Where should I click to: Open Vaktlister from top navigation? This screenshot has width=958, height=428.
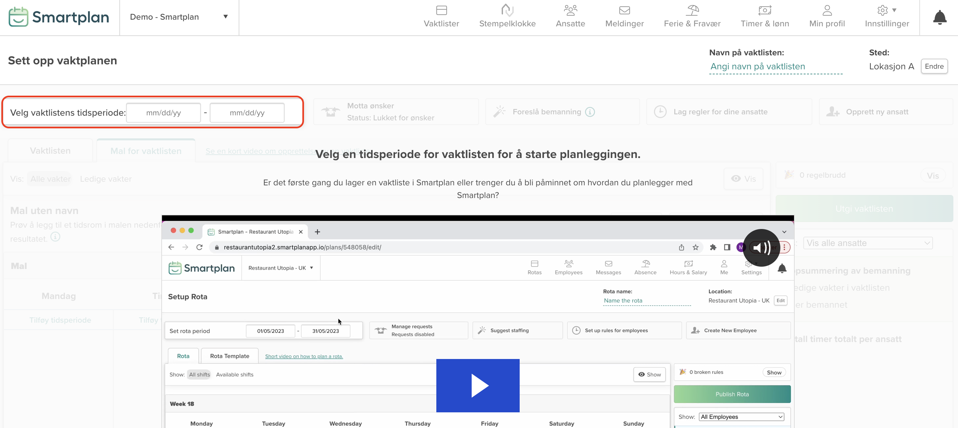coord(441,17)
